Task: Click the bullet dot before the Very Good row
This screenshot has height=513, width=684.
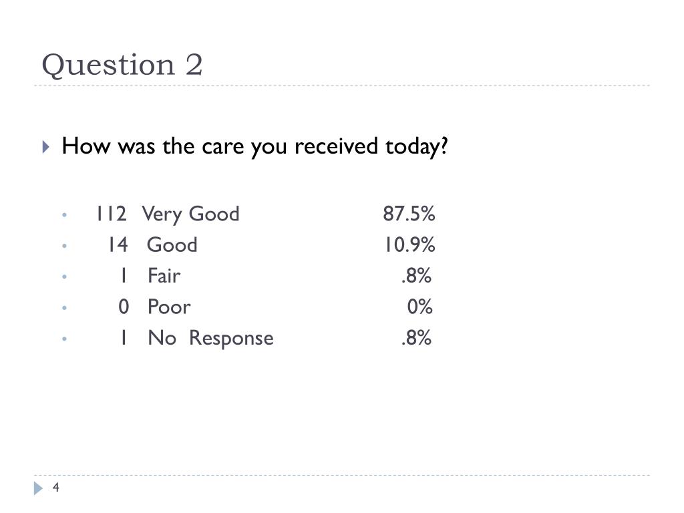Action: (x=65, y=214)
